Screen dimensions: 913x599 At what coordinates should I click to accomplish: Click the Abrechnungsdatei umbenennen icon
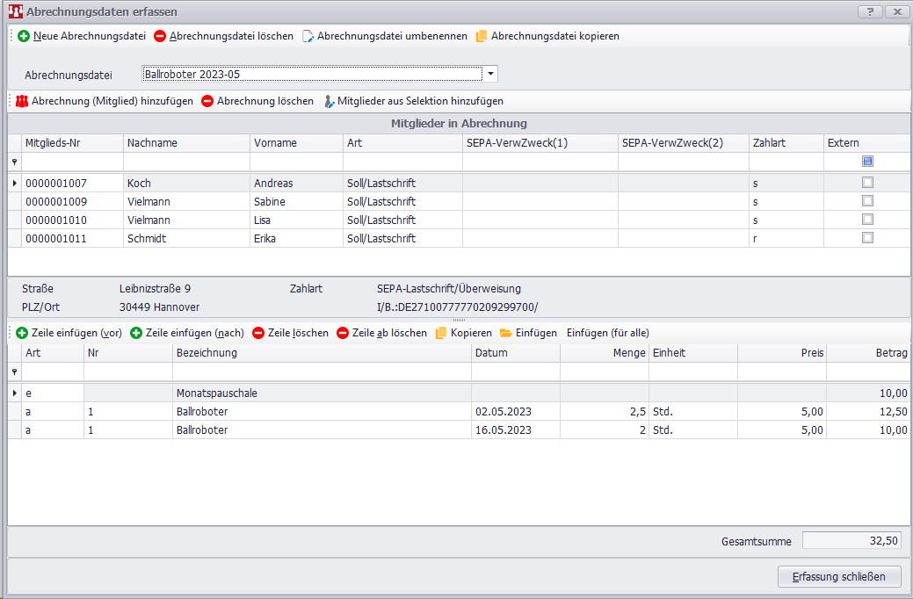pos(308,36)
